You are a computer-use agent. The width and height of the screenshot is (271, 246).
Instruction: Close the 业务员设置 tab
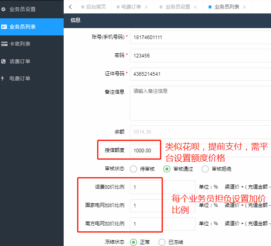[195, 7]
